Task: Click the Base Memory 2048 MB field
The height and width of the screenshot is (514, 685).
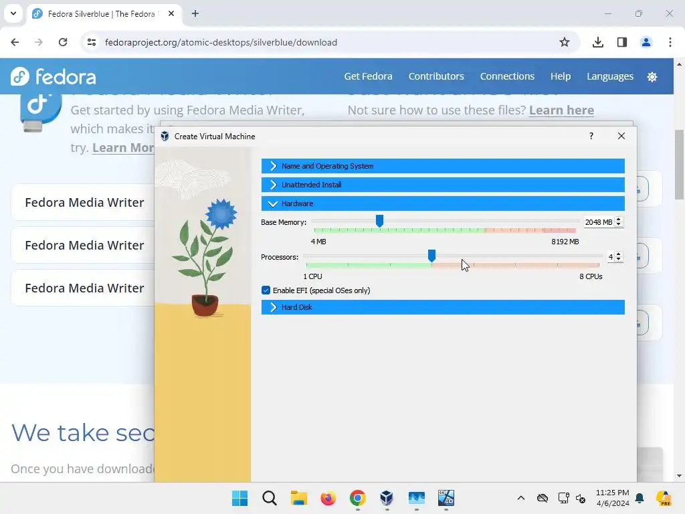Action: [598, 222]
